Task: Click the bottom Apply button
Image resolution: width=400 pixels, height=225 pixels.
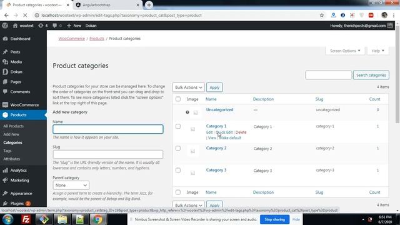Action: pos(214,205)
